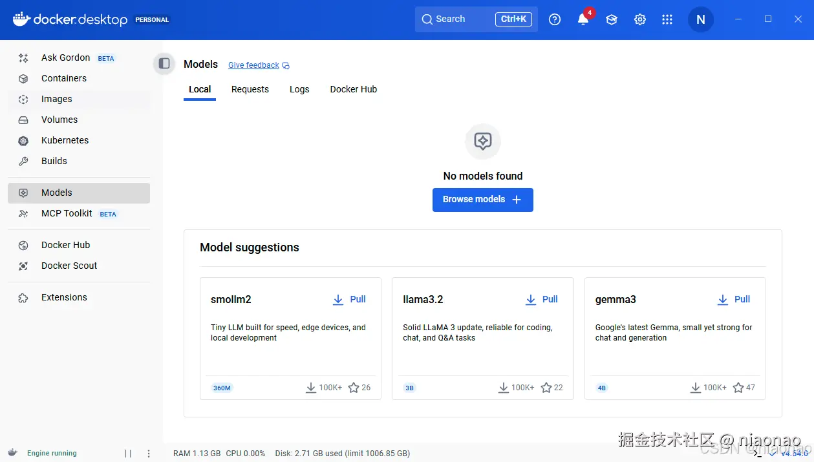Open the Volumes section
Viewport: 814px width, 462px height.
coord(79,120)
